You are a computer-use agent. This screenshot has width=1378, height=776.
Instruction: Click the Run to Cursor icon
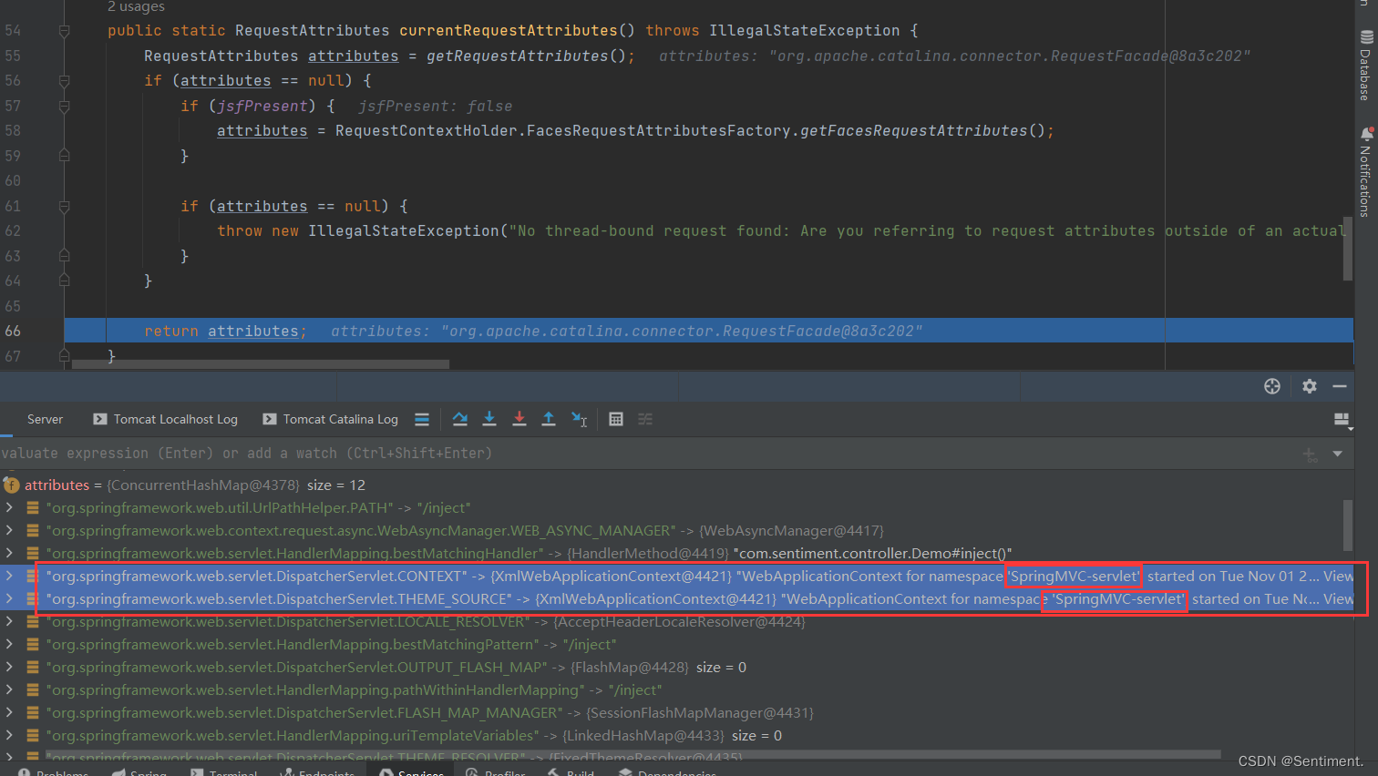coord(580,419)
